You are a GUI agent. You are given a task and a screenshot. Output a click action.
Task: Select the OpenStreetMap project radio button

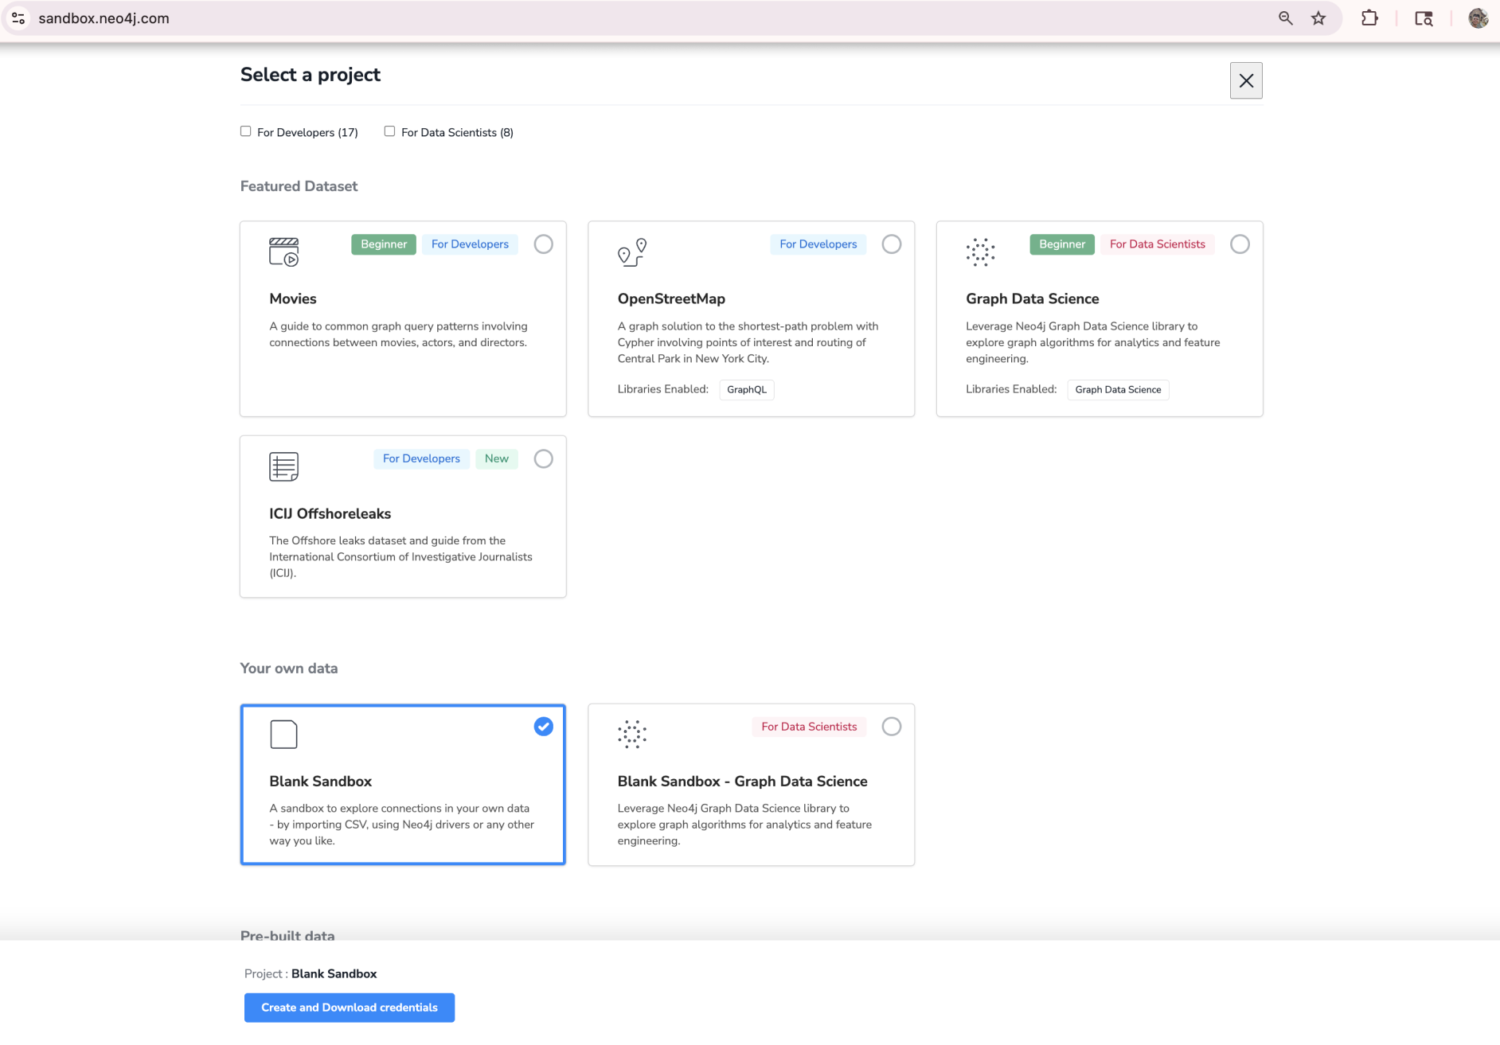(891, 244)
